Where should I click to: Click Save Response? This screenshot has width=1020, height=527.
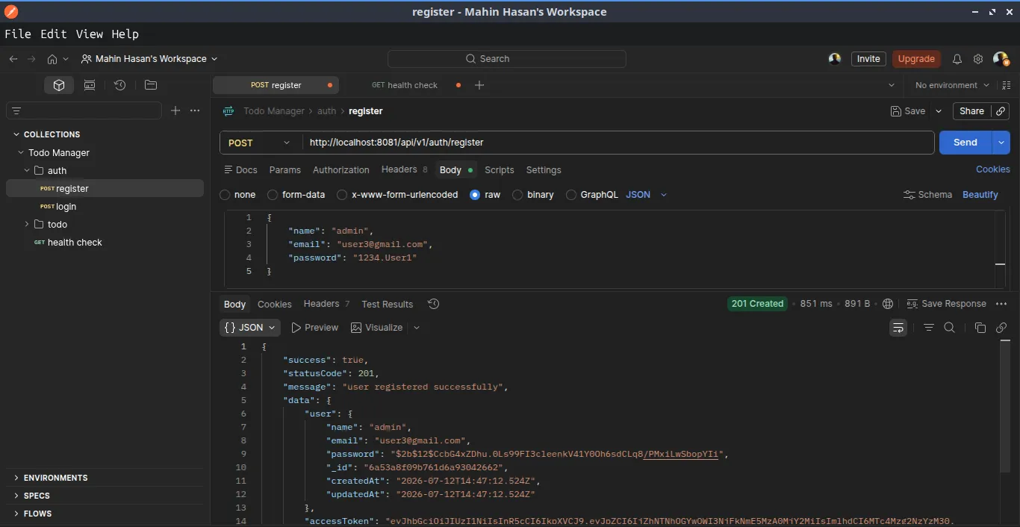coord(946,304)
